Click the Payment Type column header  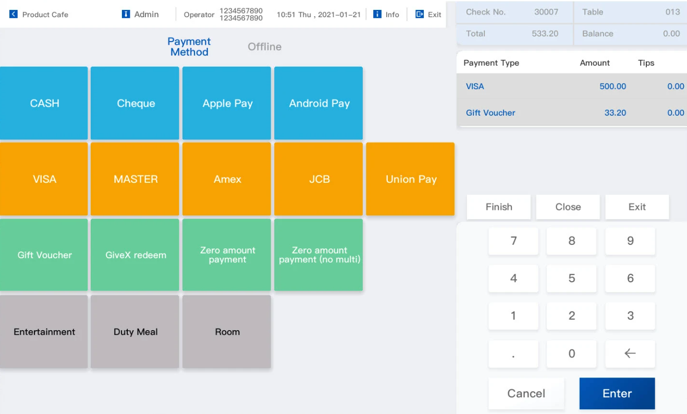coord(491,63)
